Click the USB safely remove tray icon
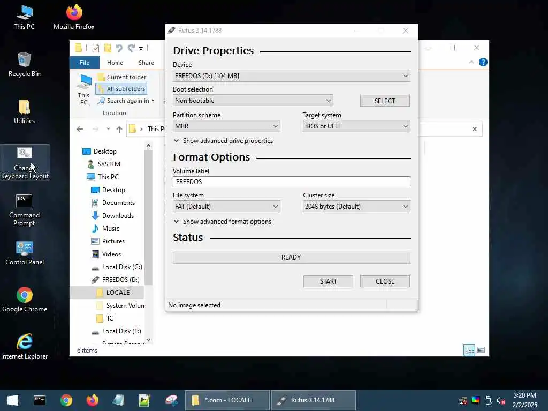This screenshot has height=411, width=548. (x=489, y=400)
